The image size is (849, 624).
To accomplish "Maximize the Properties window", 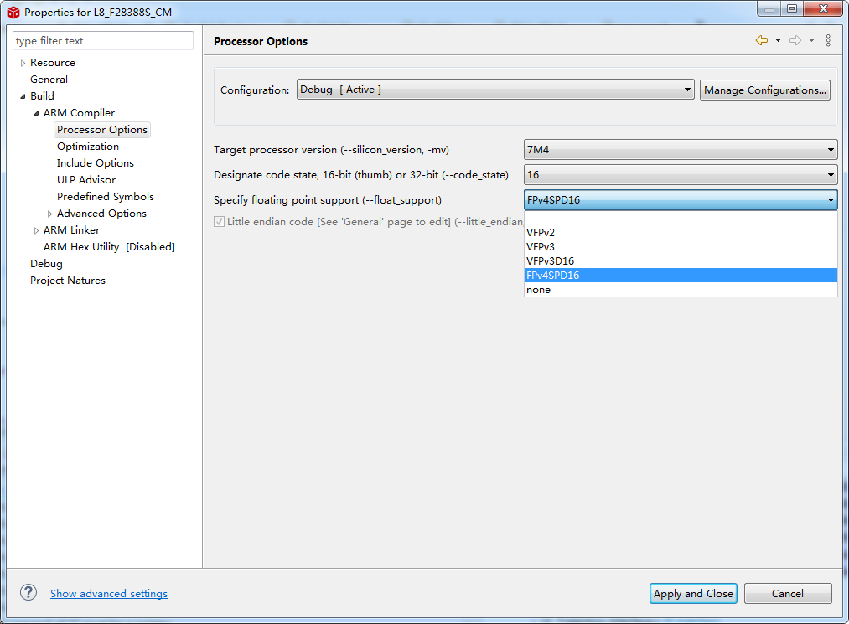I will (792, 8).
